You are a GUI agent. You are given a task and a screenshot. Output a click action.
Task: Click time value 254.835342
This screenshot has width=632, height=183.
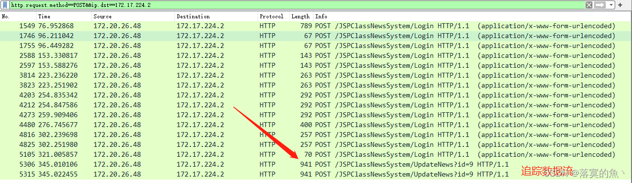pyautogui.click(x=58, y=95)
